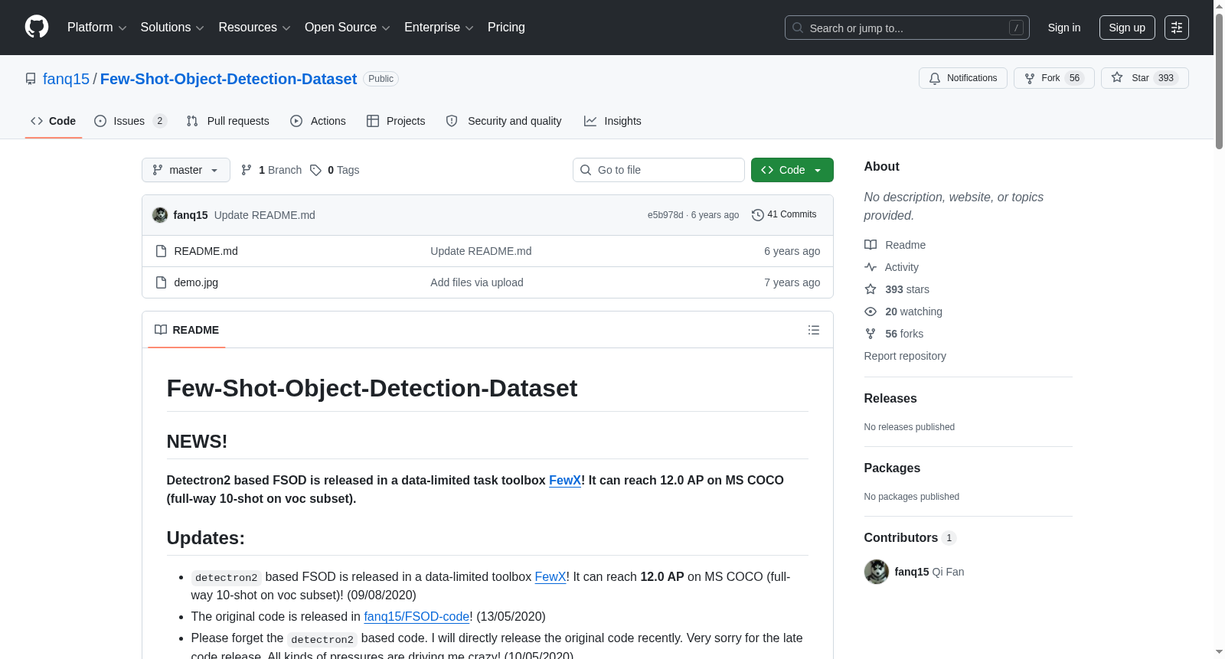Expand the Platform menu
1225x659 pixels.
(x=96, y=28)
